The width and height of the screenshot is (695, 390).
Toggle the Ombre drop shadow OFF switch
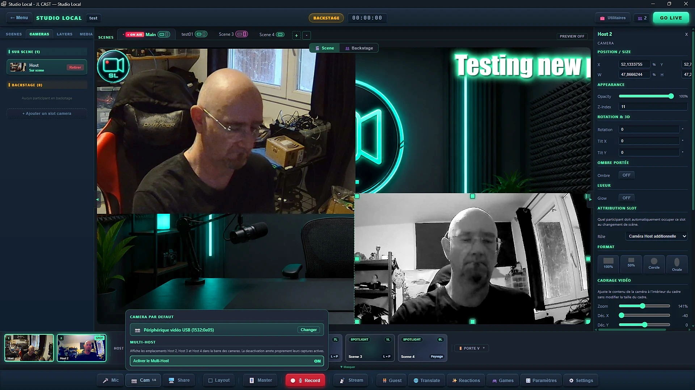(x=626, y=175)
